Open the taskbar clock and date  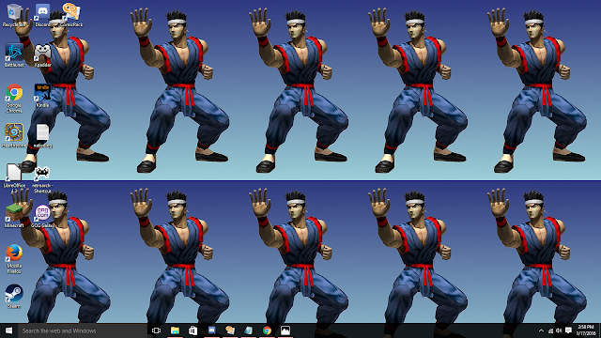tap(586, 330)
